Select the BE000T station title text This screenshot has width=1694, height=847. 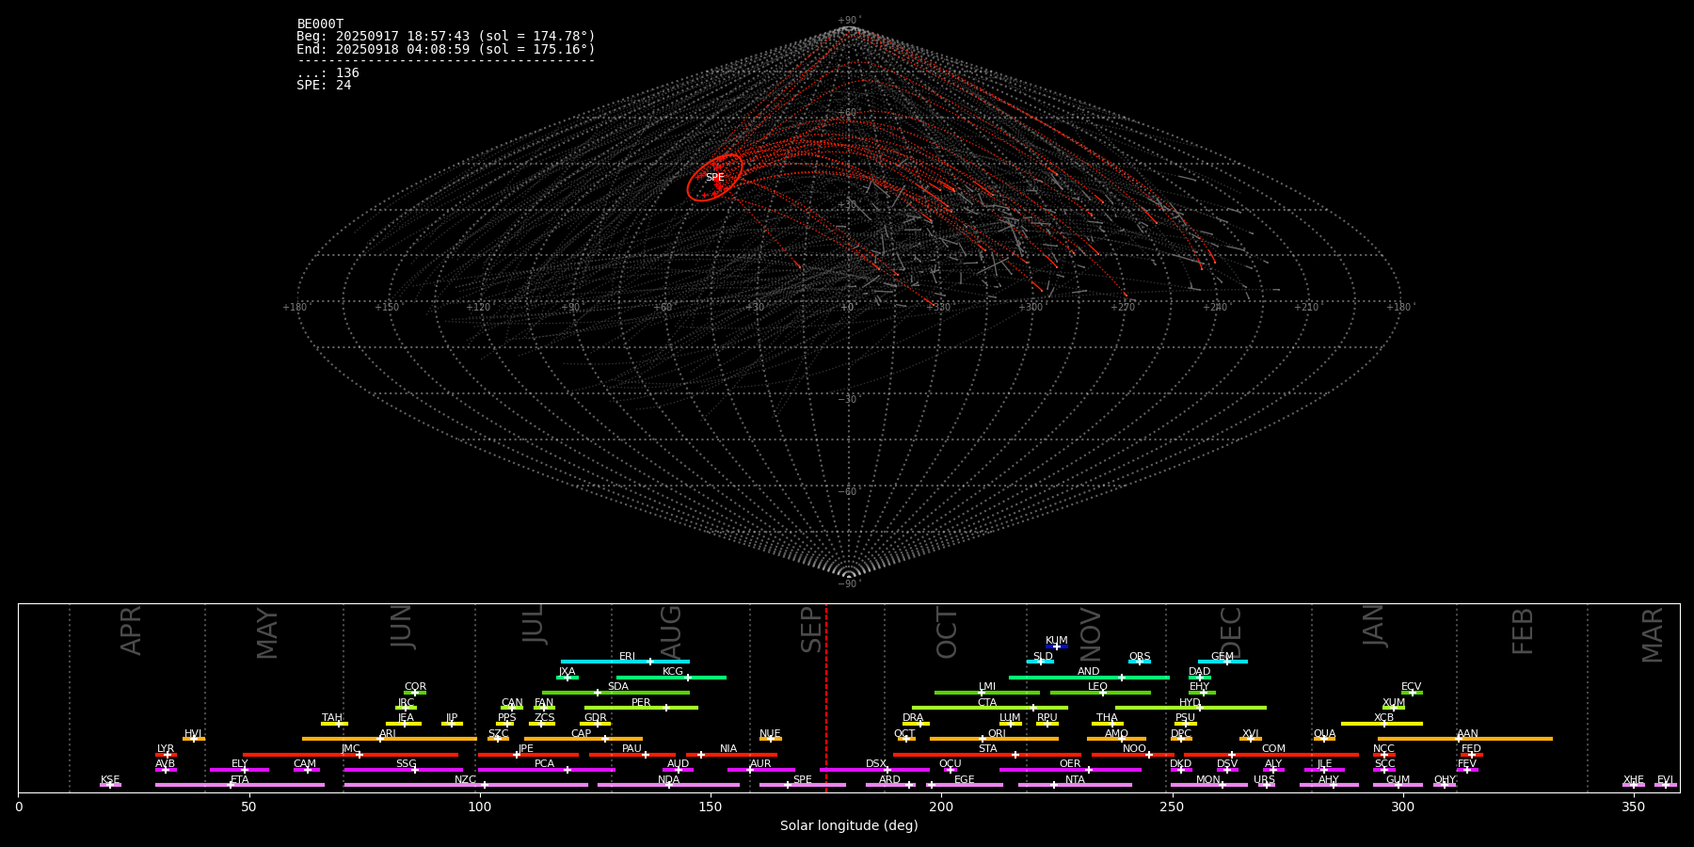320,24
